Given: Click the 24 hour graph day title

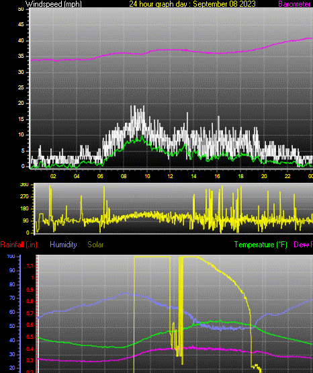Looking at the screenshot, I should 192,4.
